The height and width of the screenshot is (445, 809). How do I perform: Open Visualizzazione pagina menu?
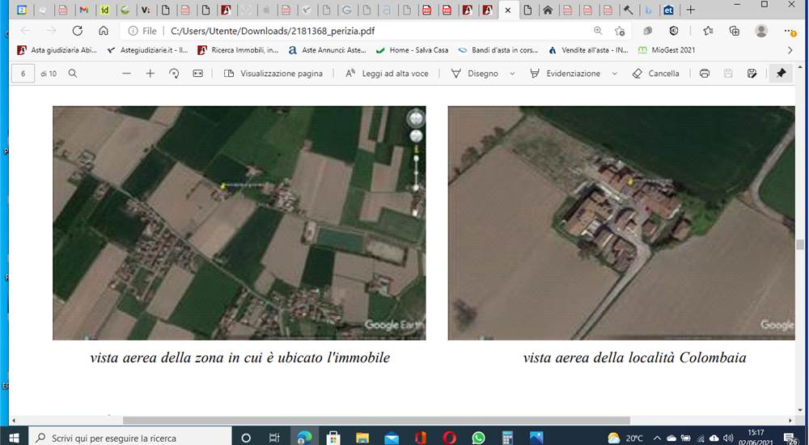[x=273, y=74]
